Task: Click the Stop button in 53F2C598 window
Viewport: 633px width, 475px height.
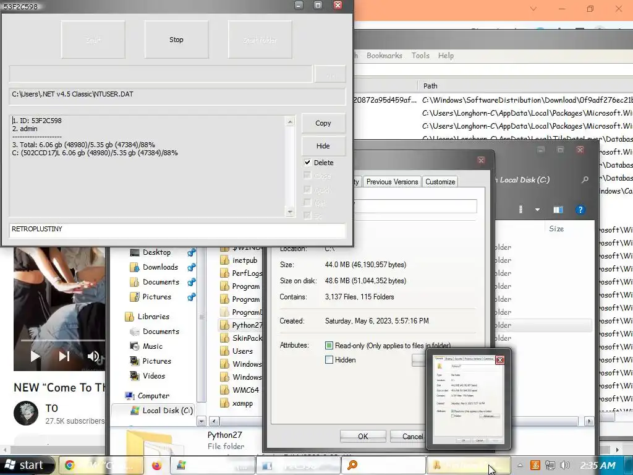Action: [x=176, y=40]
